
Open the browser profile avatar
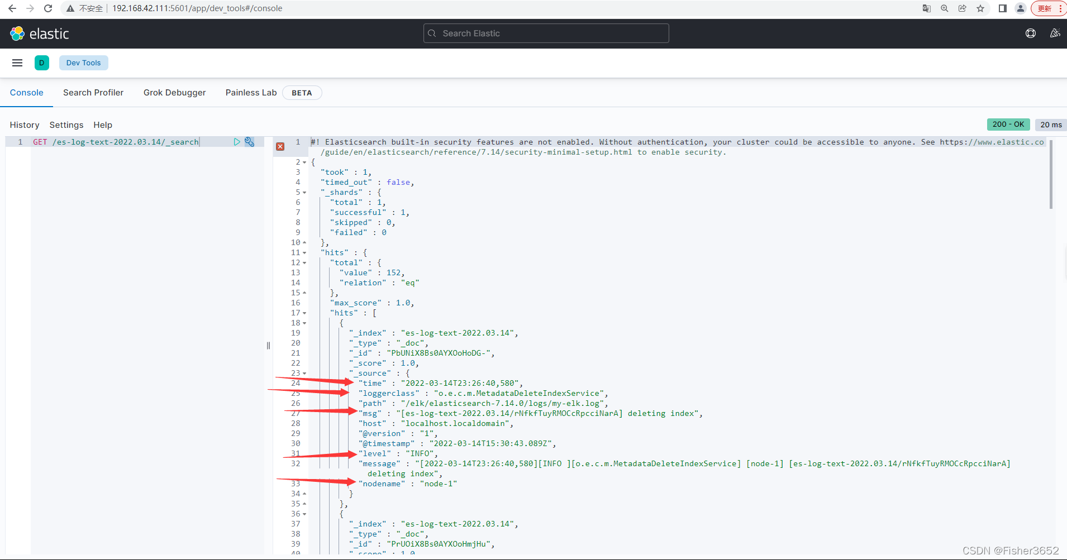point(1021,8)
